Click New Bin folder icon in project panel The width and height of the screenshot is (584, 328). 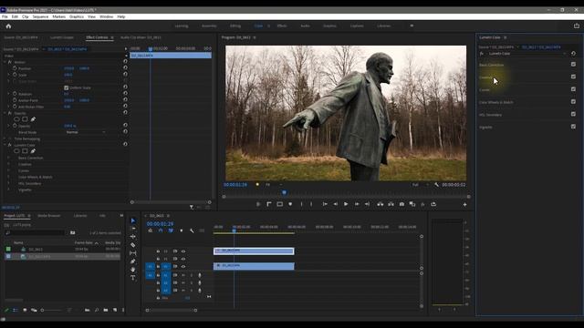pos(106,310)
